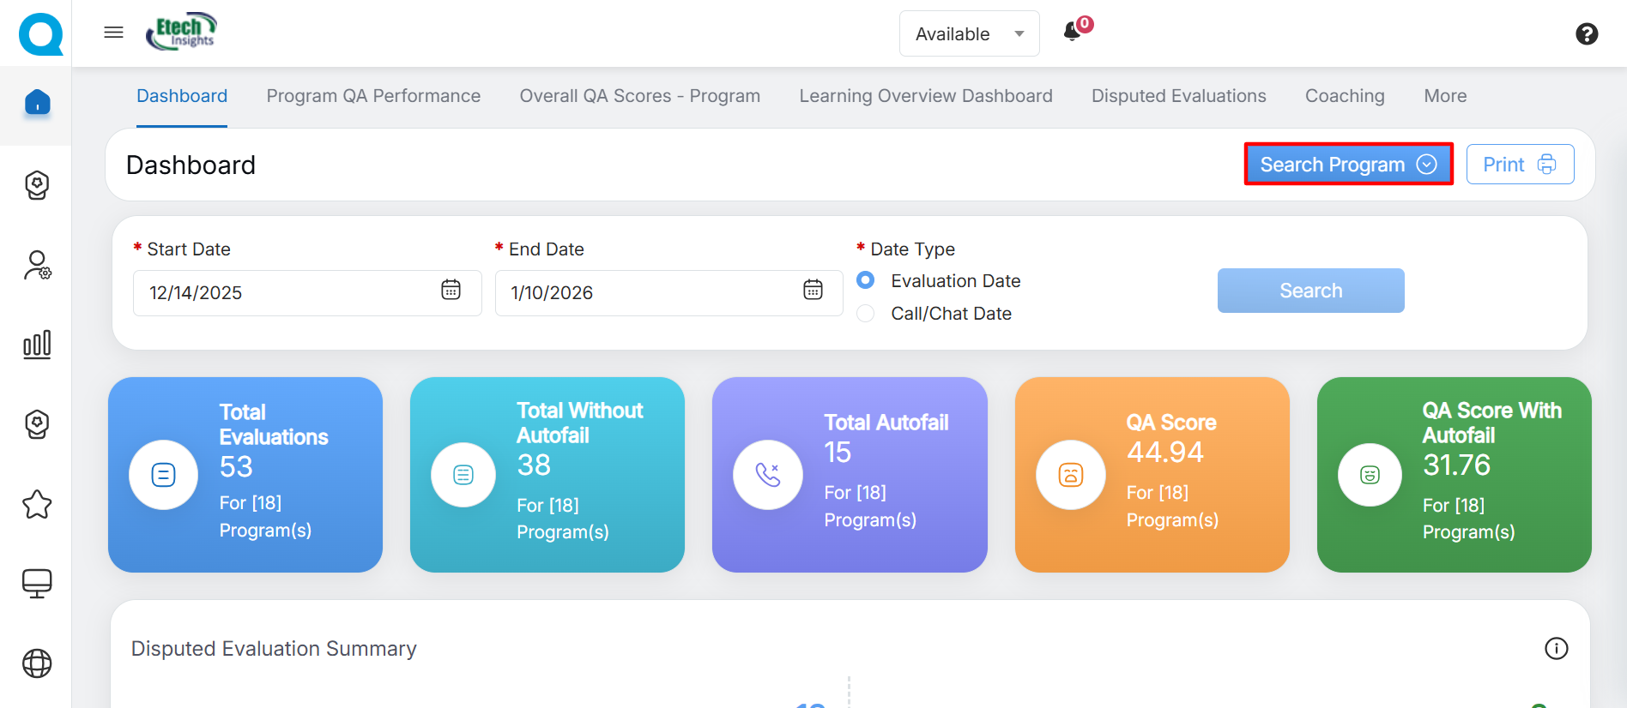This screenshot has height=708, width=1627.
Task: Click the globe icon in sidebar
Action: 37,663
